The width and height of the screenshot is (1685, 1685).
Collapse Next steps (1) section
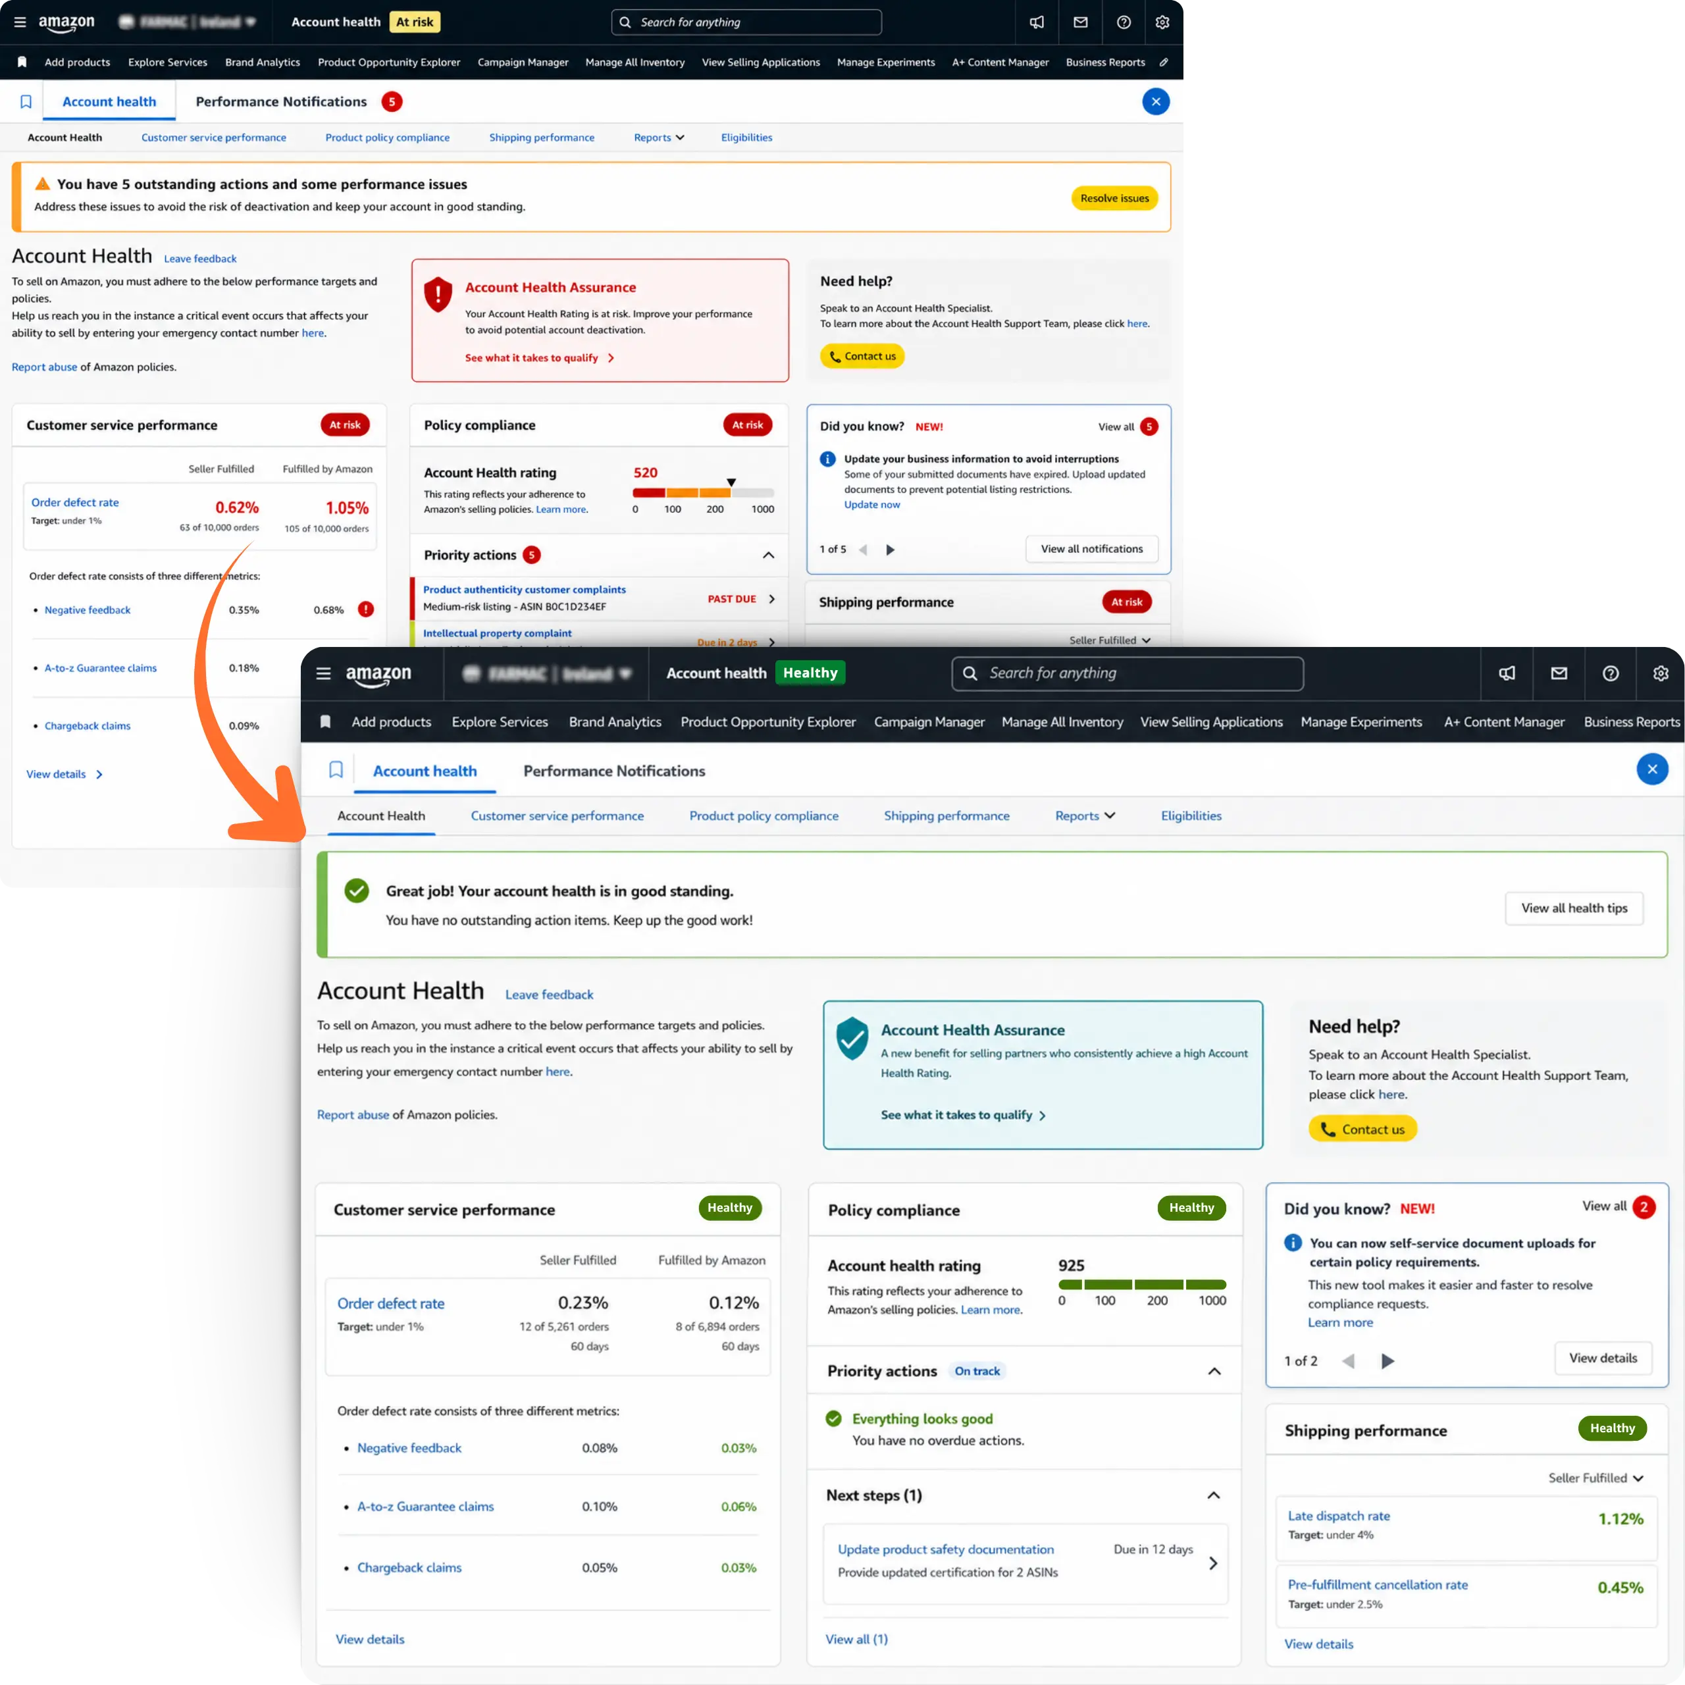point(1213,1495)
